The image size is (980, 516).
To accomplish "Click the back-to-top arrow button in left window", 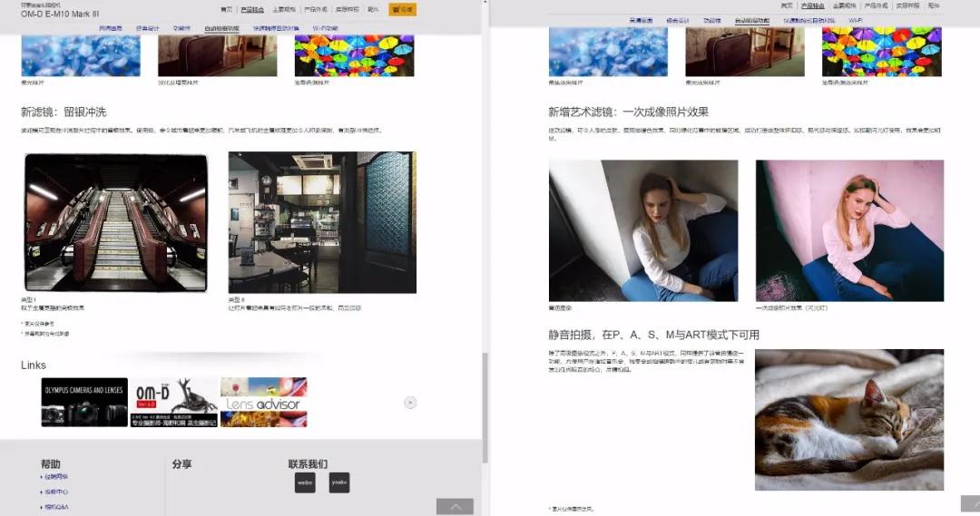I will [455, 507].
